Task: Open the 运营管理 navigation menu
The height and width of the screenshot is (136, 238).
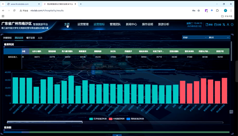Action: coord(83,24)
